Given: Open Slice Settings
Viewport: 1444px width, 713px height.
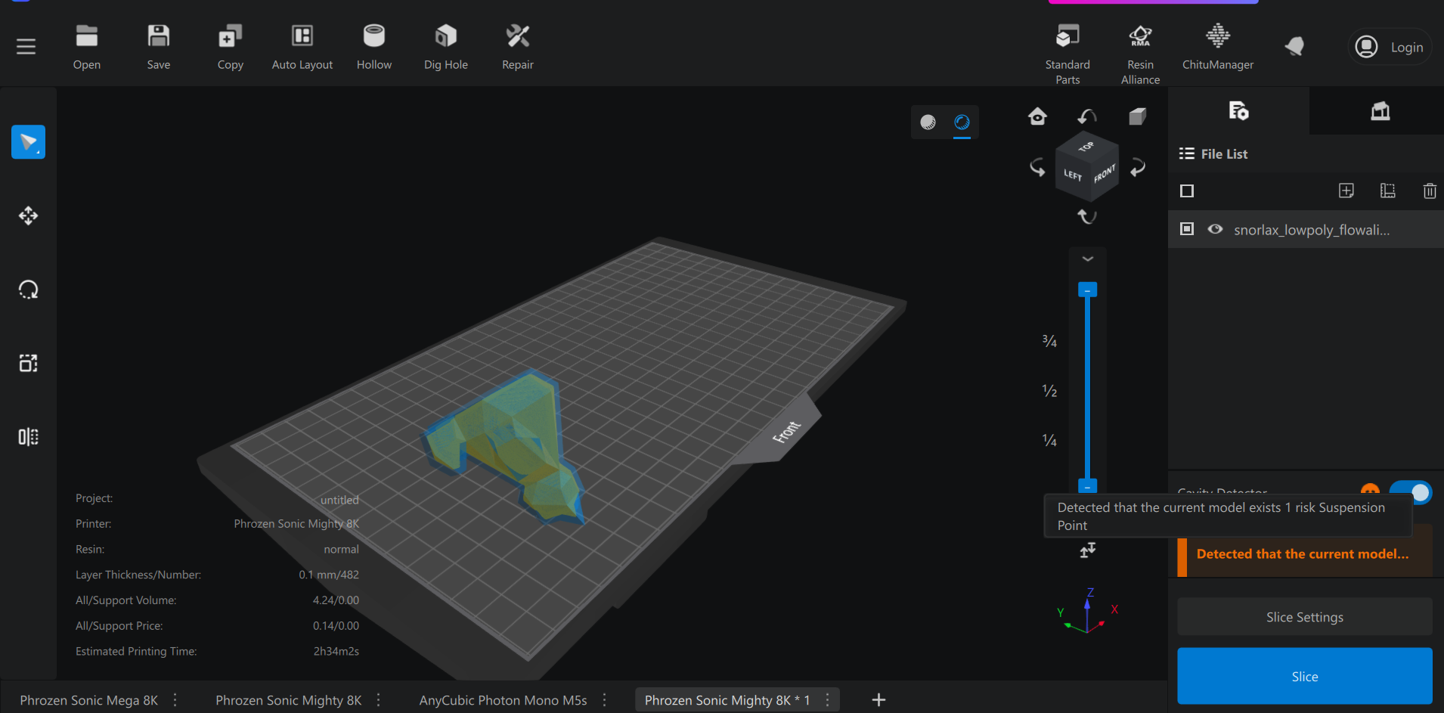Looking at the screenshot, I should (x=1305, y=617).
